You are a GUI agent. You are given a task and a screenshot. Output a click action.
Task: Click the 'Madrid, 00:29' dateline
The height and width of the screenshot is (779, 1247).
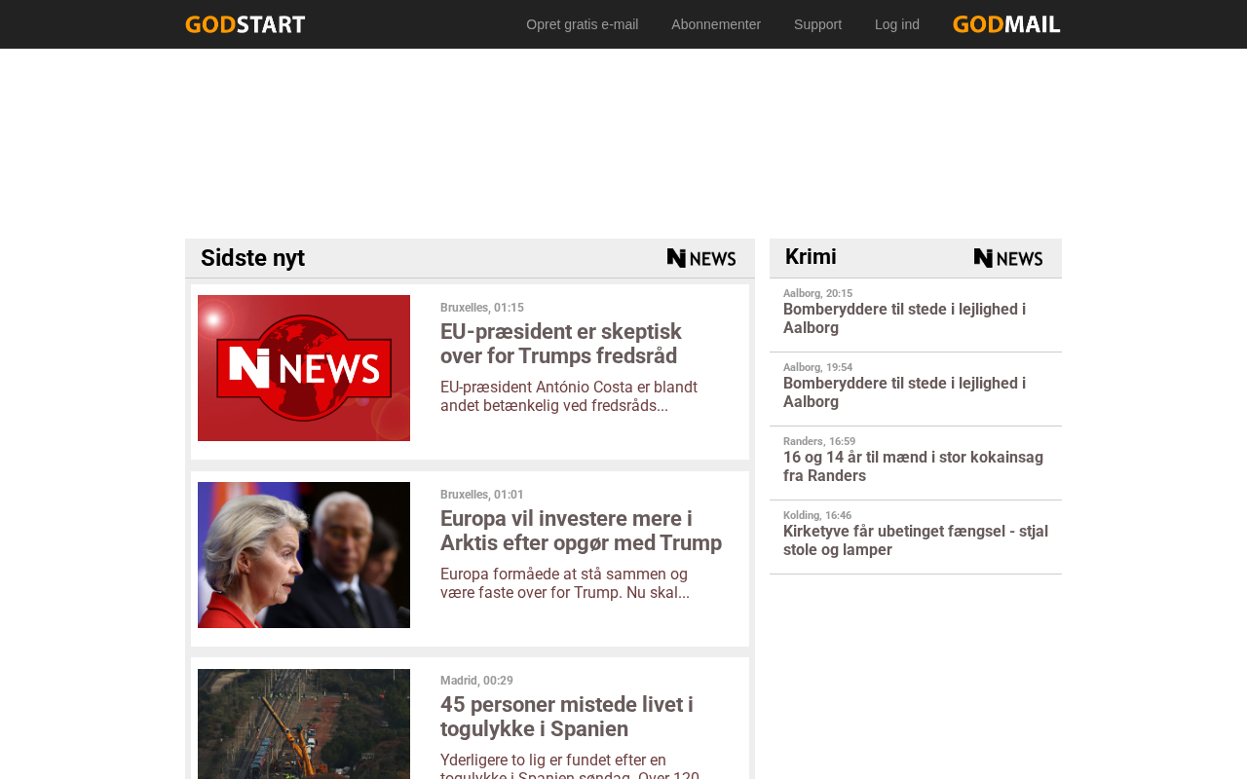[x=476, y=681]
